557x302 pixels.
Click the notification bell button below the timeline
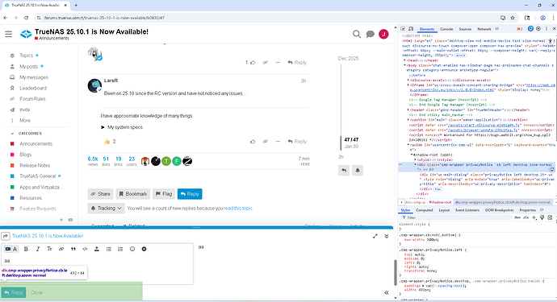[x=358, y=171]
